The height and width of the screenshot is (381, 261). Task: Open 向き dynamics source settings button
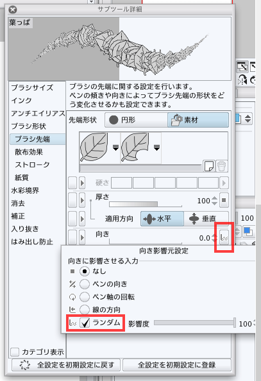pyautogui.click(x=224, y=237)
